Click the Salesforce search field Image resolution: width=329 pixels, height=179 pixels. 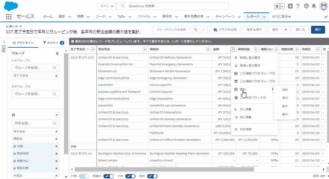172,6
